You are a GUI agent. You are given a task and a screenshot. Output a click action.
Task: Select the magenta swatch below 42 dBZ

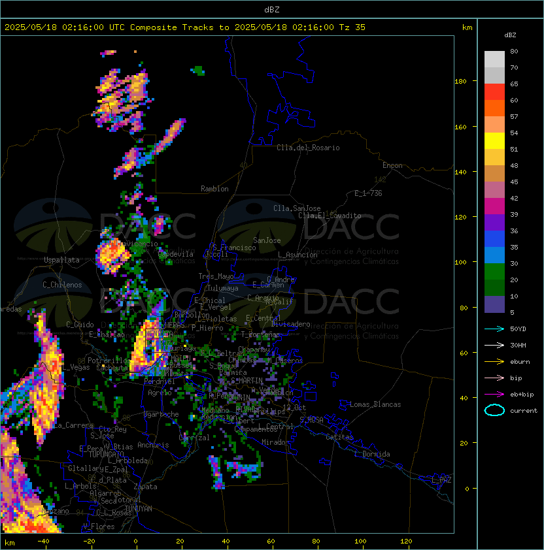(x=494, y=206)
